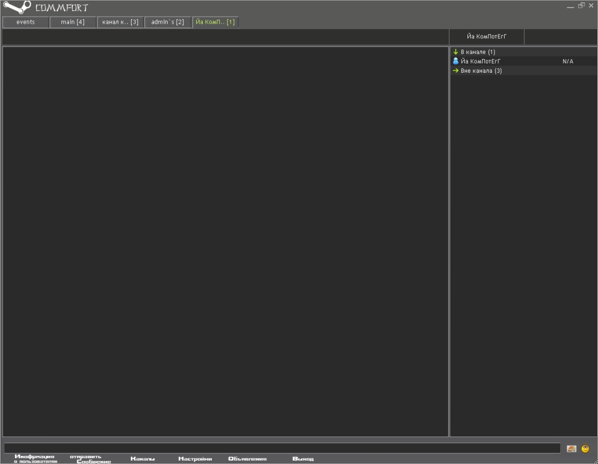The height and width of the screenshot is (464, 598).
Task: Click into the message input field
Action: (280, 448)
